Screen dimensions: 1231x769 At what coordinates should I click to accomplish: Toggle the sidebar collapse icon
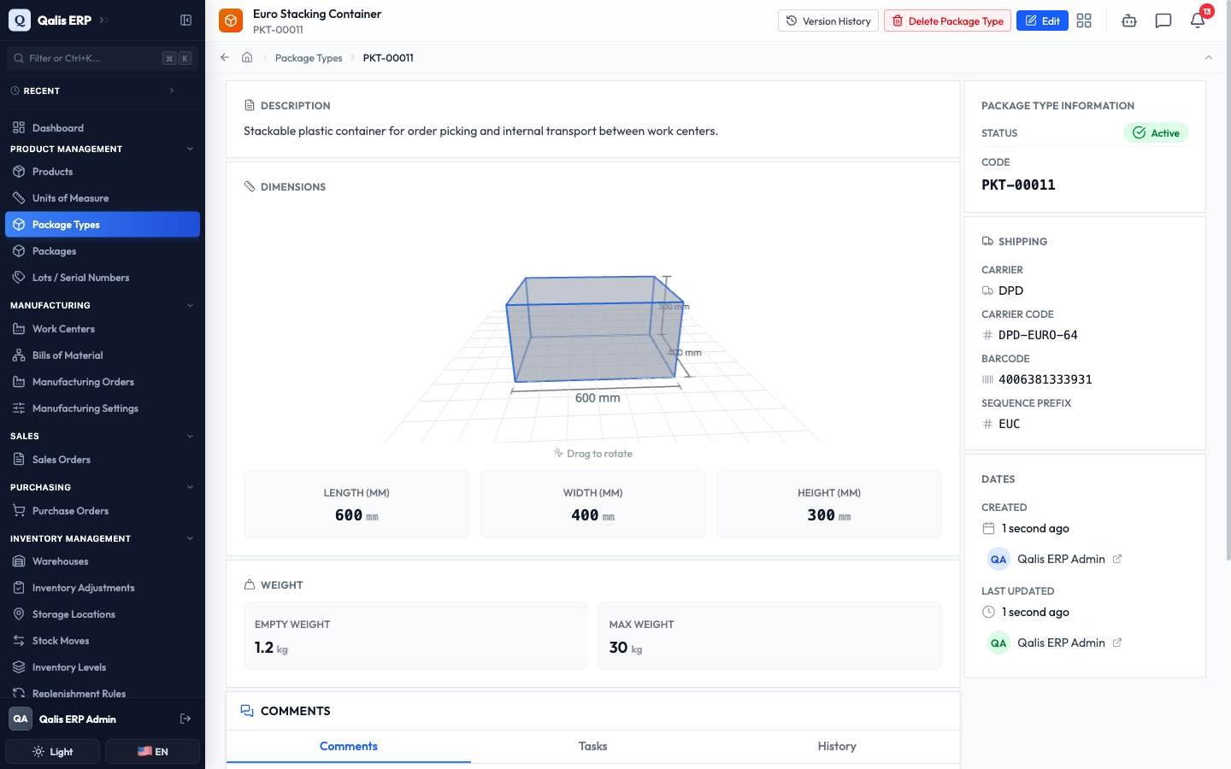coord(186,20)
